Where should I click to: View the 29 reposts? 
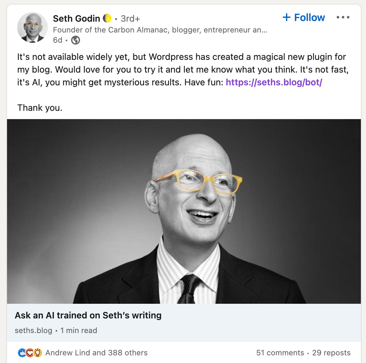point(331,353)
